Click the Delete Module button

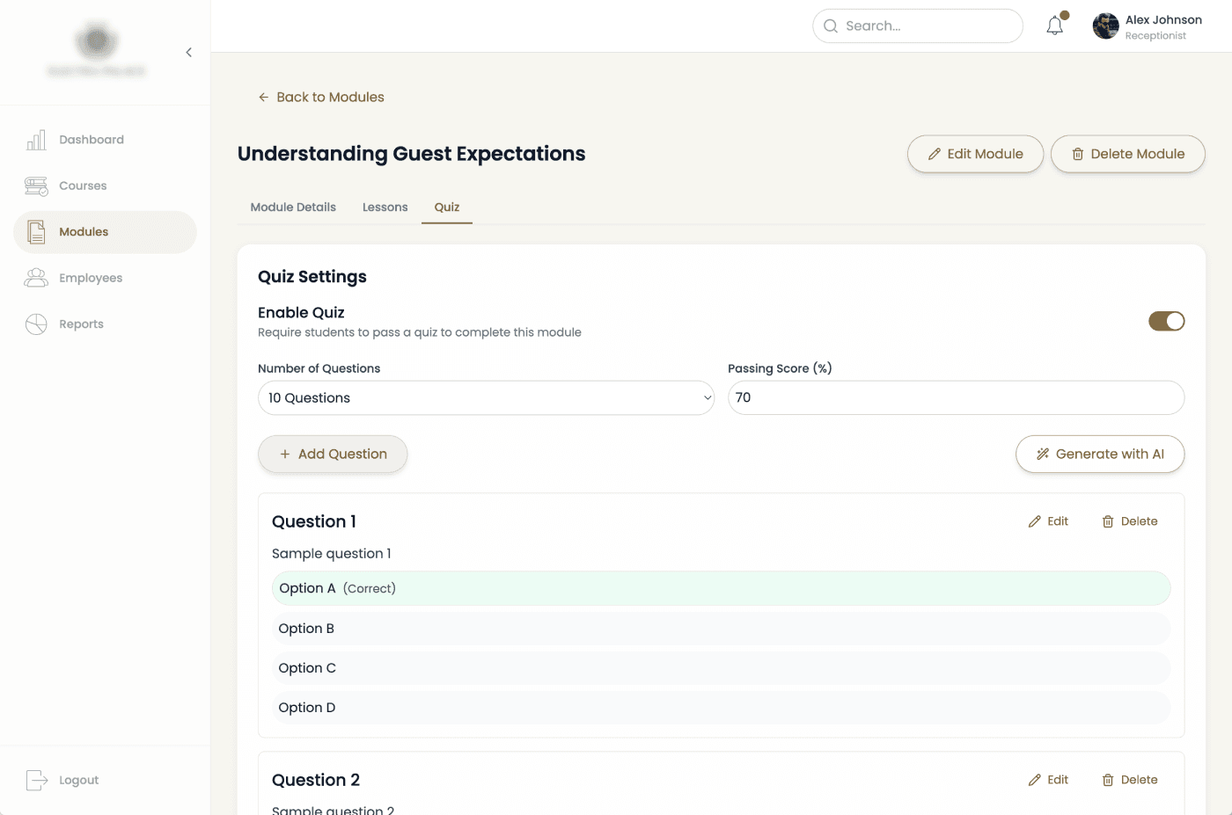[1127, 154]
